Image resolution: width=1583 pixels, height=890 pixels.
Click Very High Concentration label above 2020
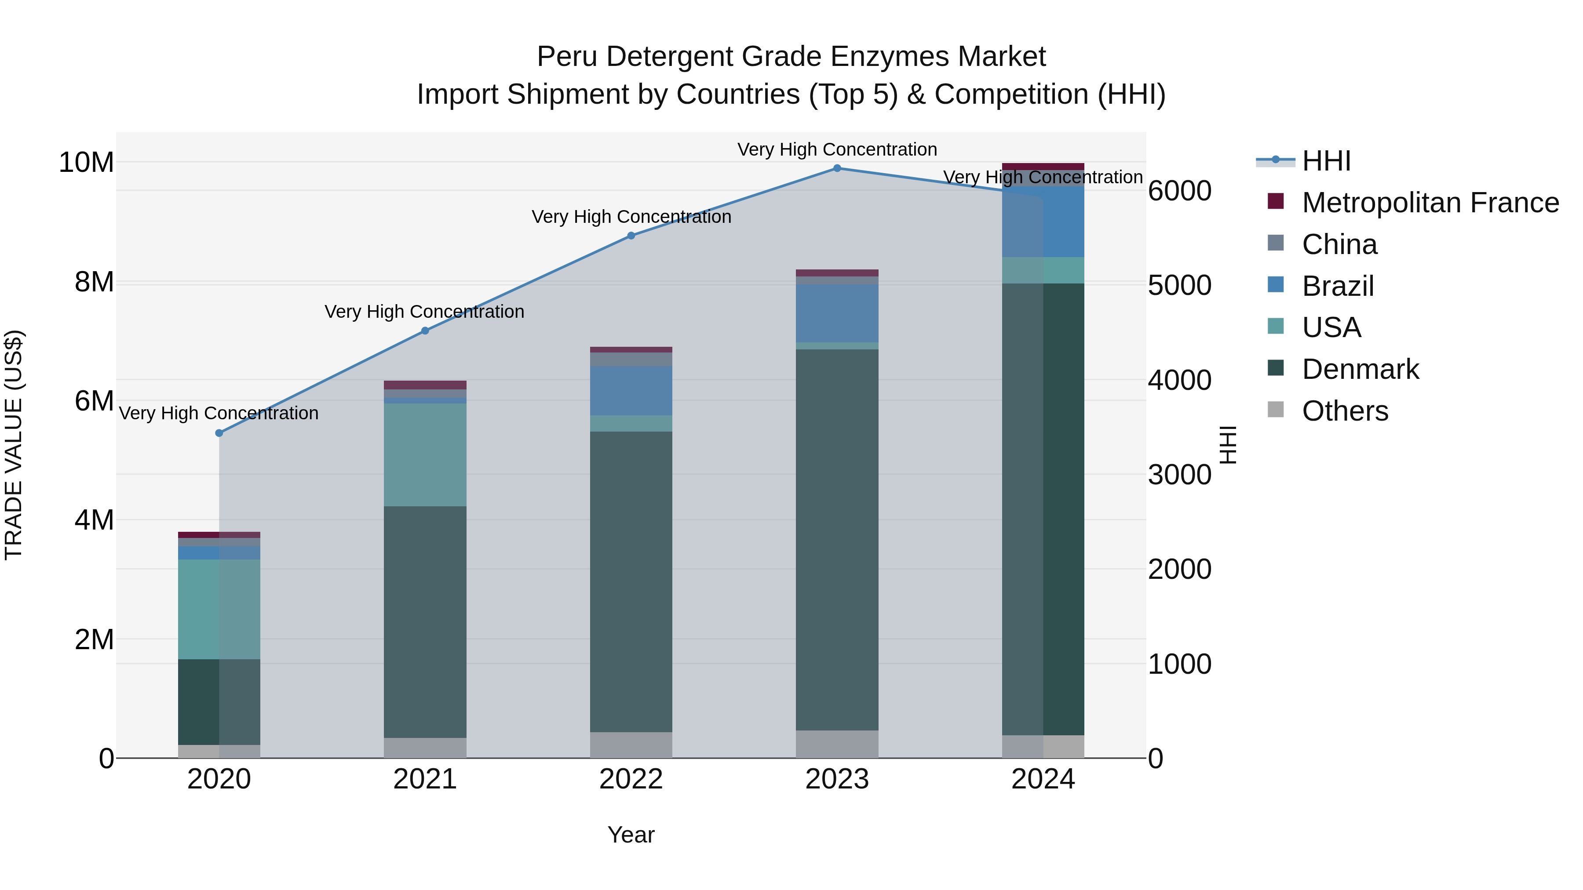point(219,414)
